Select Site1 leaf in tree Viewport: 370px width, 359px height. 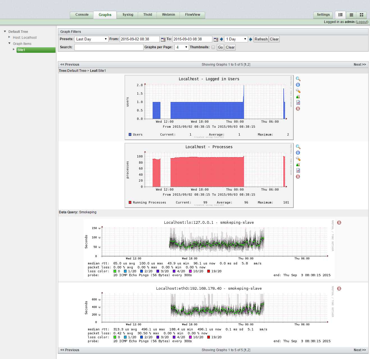[x=36, y=50]
